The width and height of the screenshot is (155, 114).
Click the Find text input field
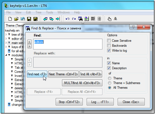[68, 44]
